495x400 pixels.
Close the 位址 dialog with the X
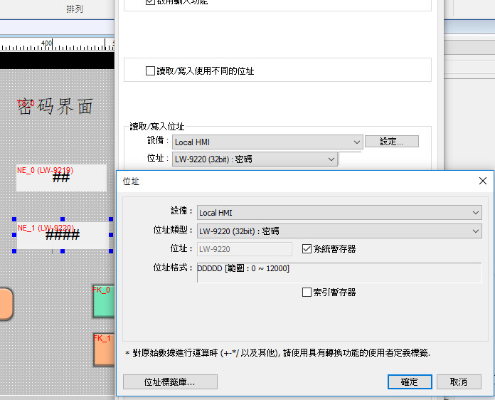(x=483, y=181)
